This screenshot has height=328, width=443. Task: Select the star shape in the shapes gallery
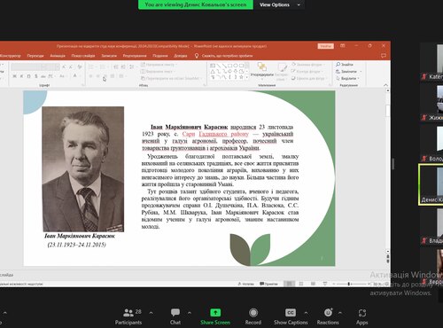click(x=241, y=77)
